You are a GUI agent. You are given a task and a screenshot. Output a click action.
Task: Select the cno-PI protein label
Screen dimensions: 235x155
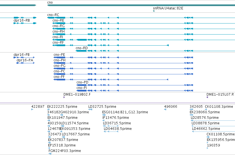pyautogui.click(x=81, y=88)
